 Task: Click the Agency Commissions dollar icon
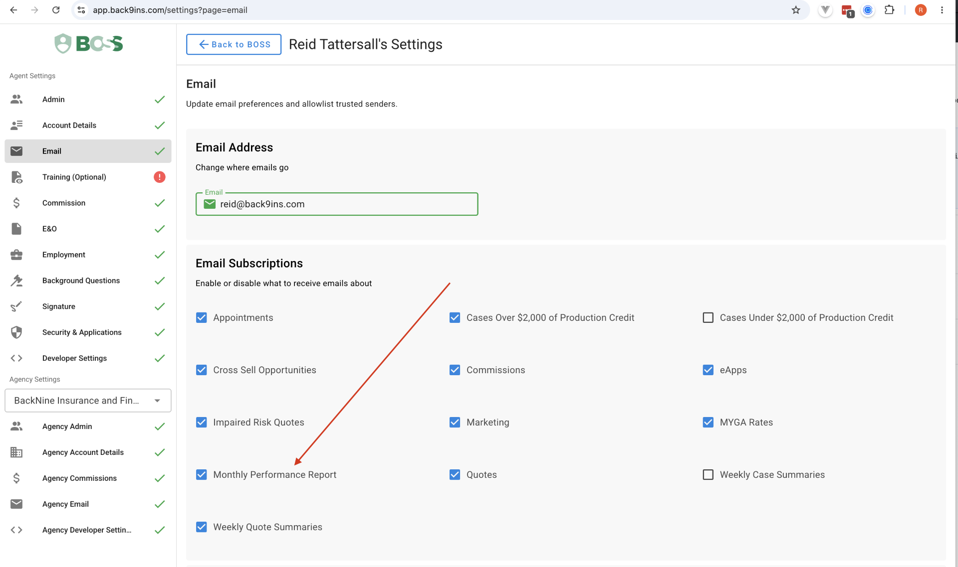point(16,478)
